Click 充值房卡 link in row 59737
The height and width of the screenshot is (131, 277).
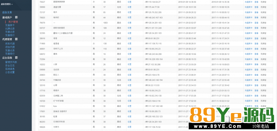point(249,28)
